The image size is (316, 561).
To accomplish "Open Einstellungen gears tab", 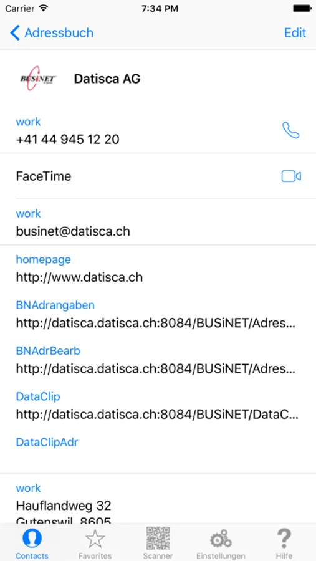I will point(221,543).
